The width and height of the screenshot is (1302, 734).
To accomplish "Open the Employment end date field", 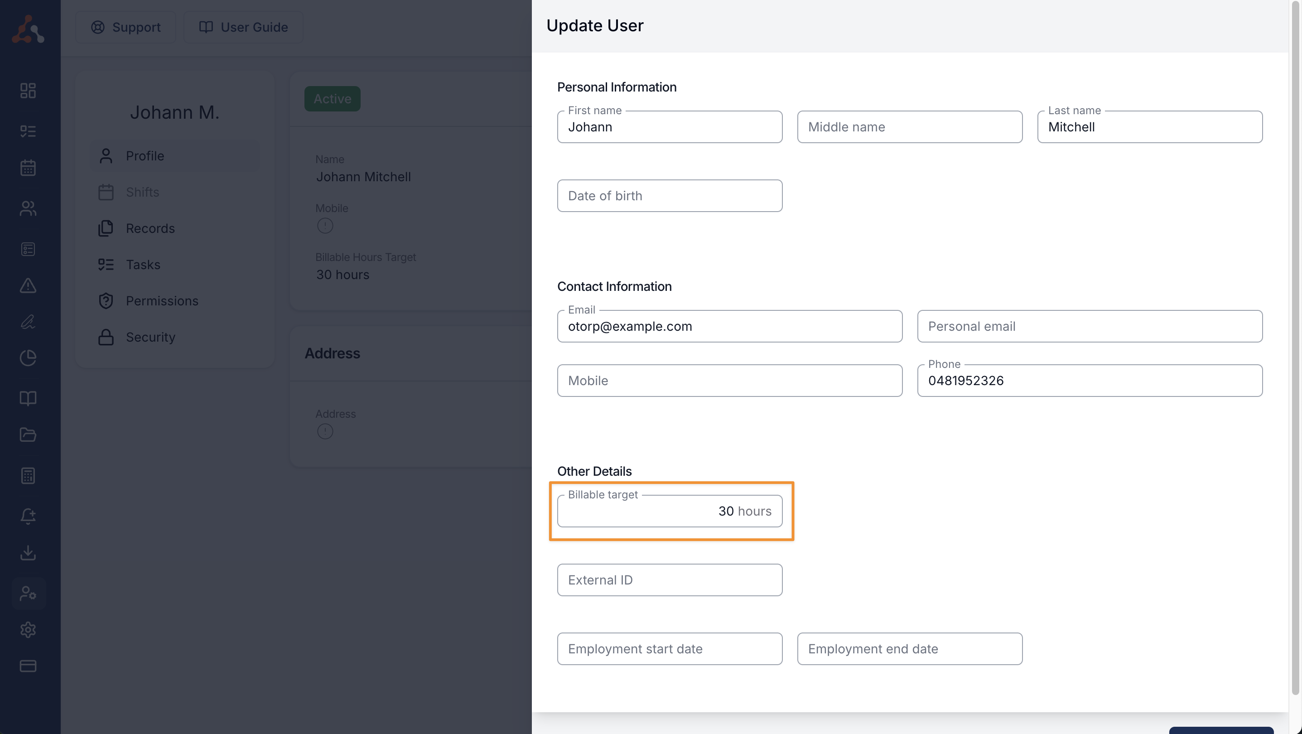I will click(910, 648).
